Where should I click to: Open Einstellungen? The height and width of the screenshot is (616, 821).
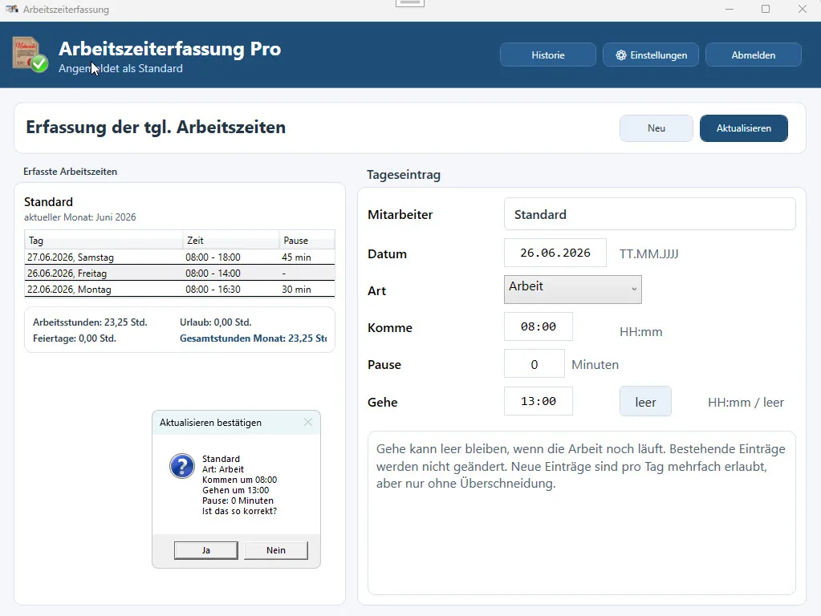(651, 55)
